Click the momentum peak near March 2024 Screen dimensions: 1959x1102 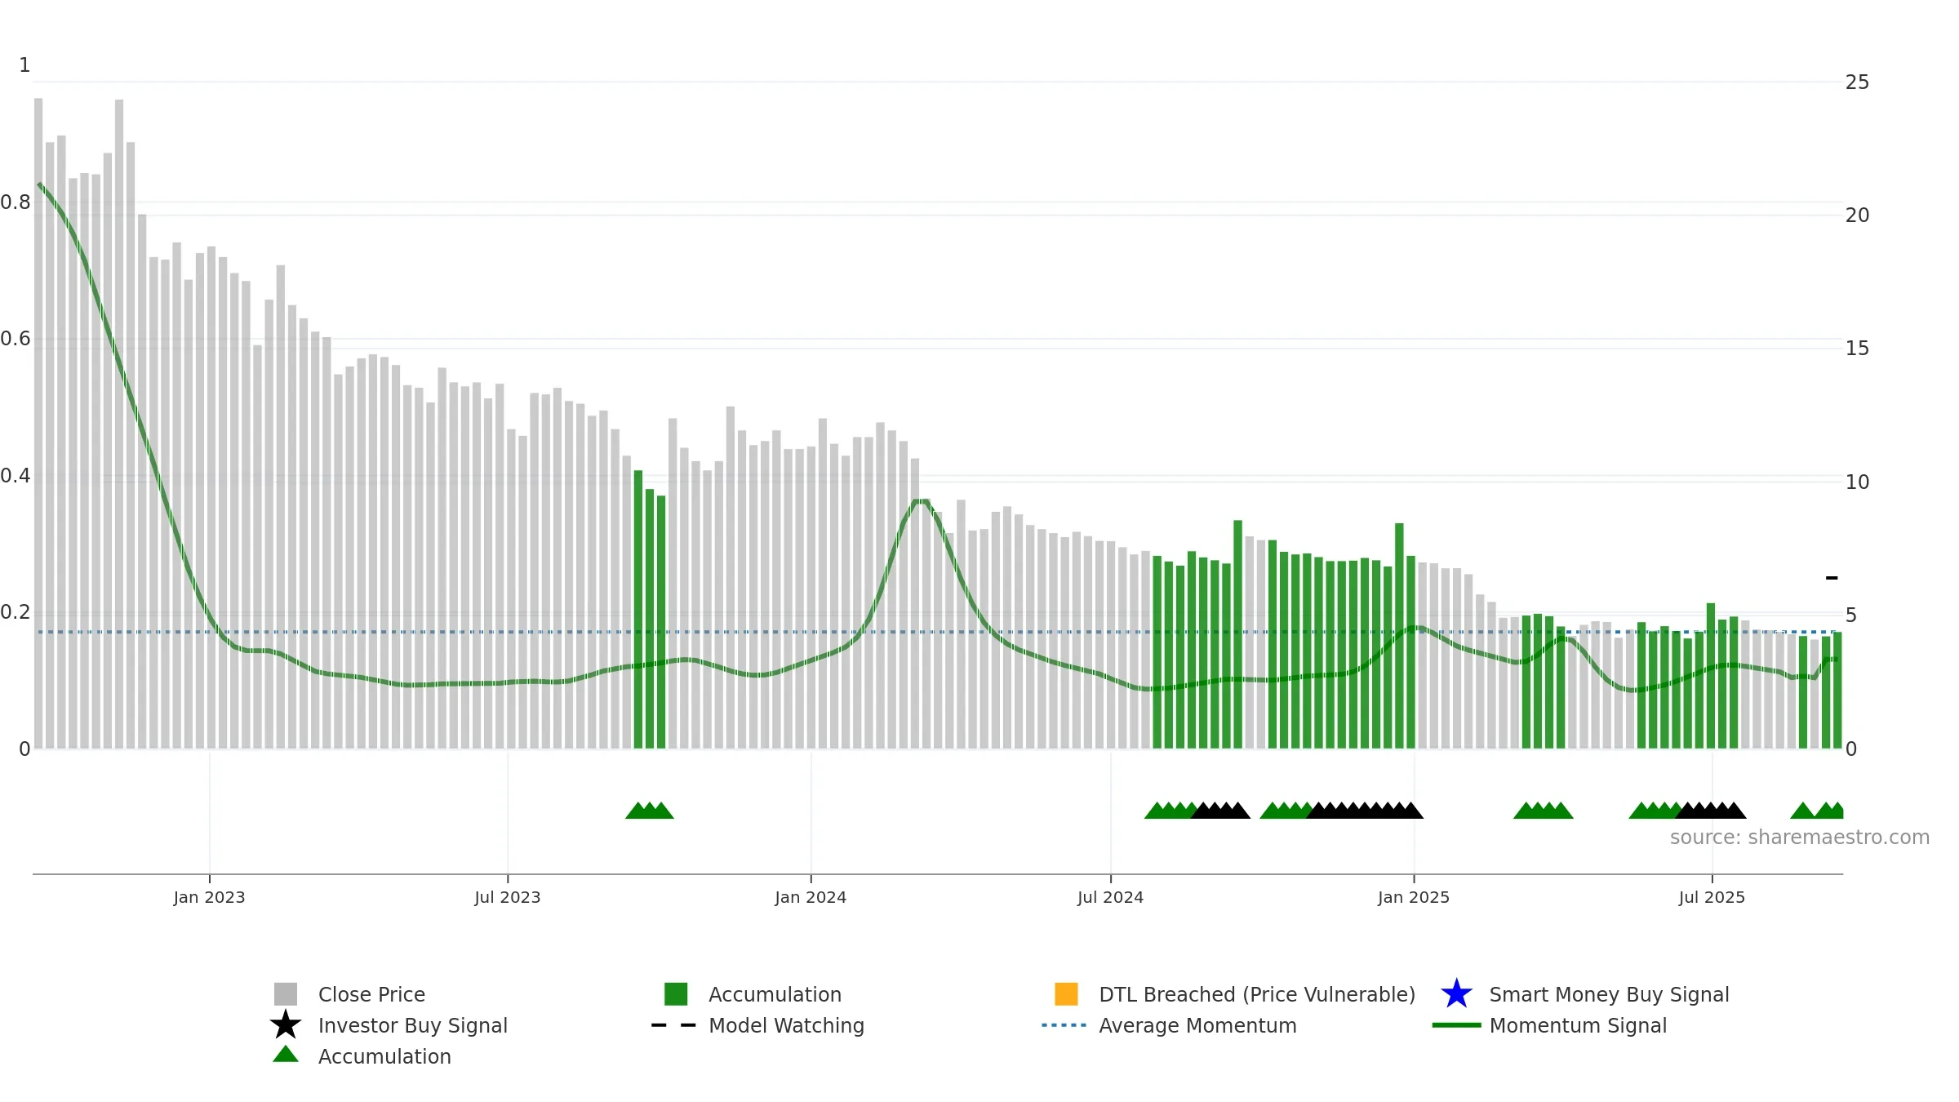(x=921, y=501)
